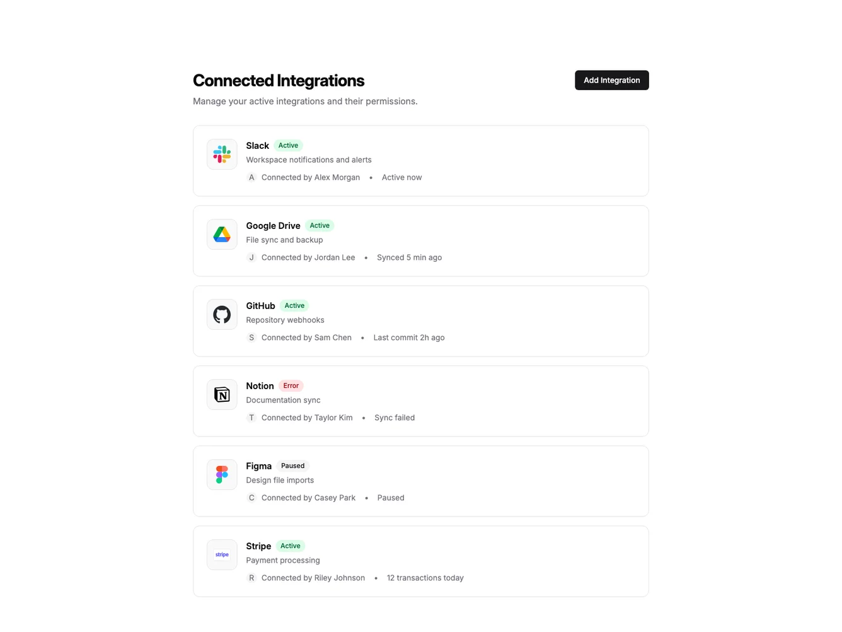
Task: Click Alex Morgan's avatar initial
Action: coord(251,177)
